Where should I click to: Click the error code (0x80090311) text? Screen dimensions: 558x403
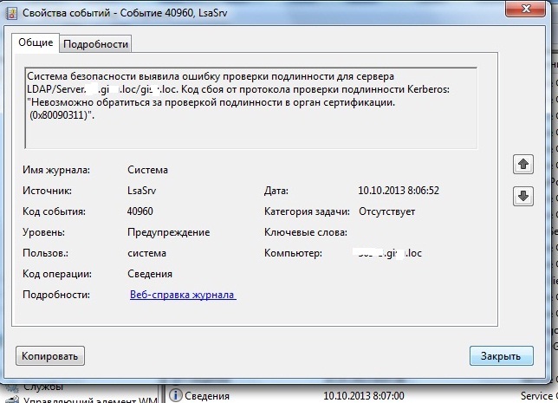pyautogui.click(x=61, y=115)
